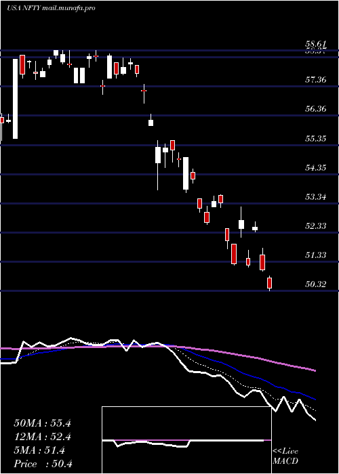Click the '<<Live MACD' label
The image size is (339, 474).
tap(285, 456)
